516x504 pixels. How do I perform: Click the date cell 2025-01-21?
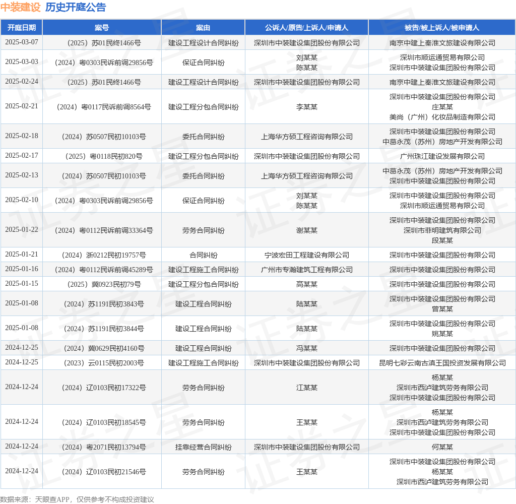click(x=21, y=254)
